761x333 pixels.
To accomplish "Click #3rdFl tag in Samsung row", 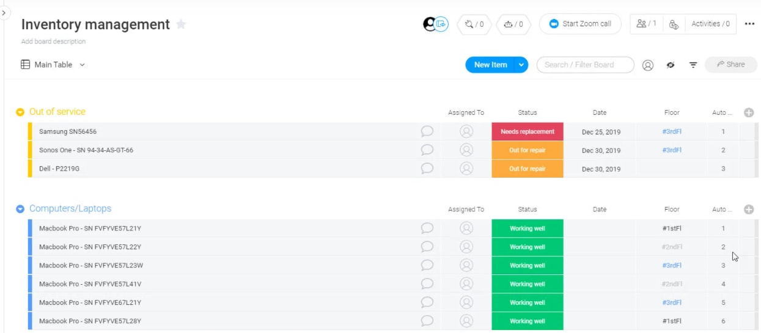I will click(x=672, y=131).
